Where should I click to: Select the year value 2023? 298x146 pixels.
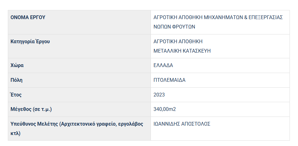[x=159, y=95]
